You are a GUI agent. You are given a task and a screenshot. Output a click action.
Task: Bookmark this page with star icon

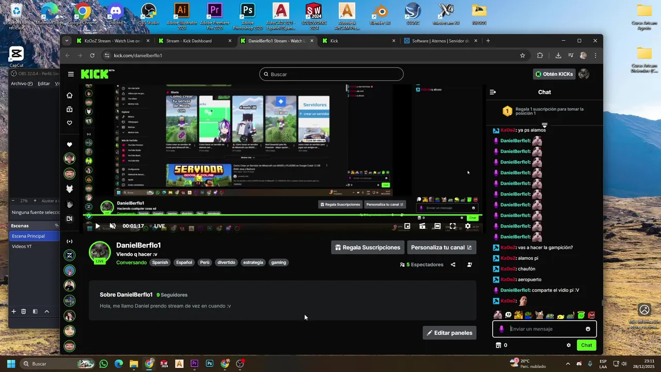[x=523, y=55]
